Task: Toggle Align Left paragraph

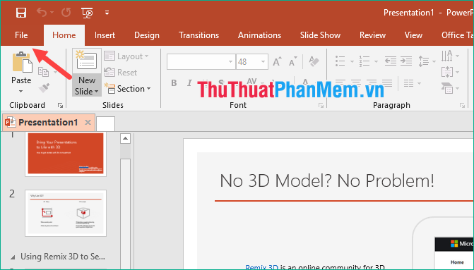Action: [340, 82]
